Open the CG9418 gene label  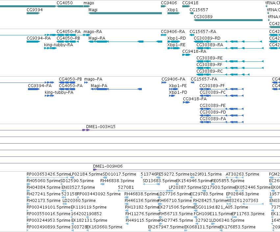coord(190,3)
